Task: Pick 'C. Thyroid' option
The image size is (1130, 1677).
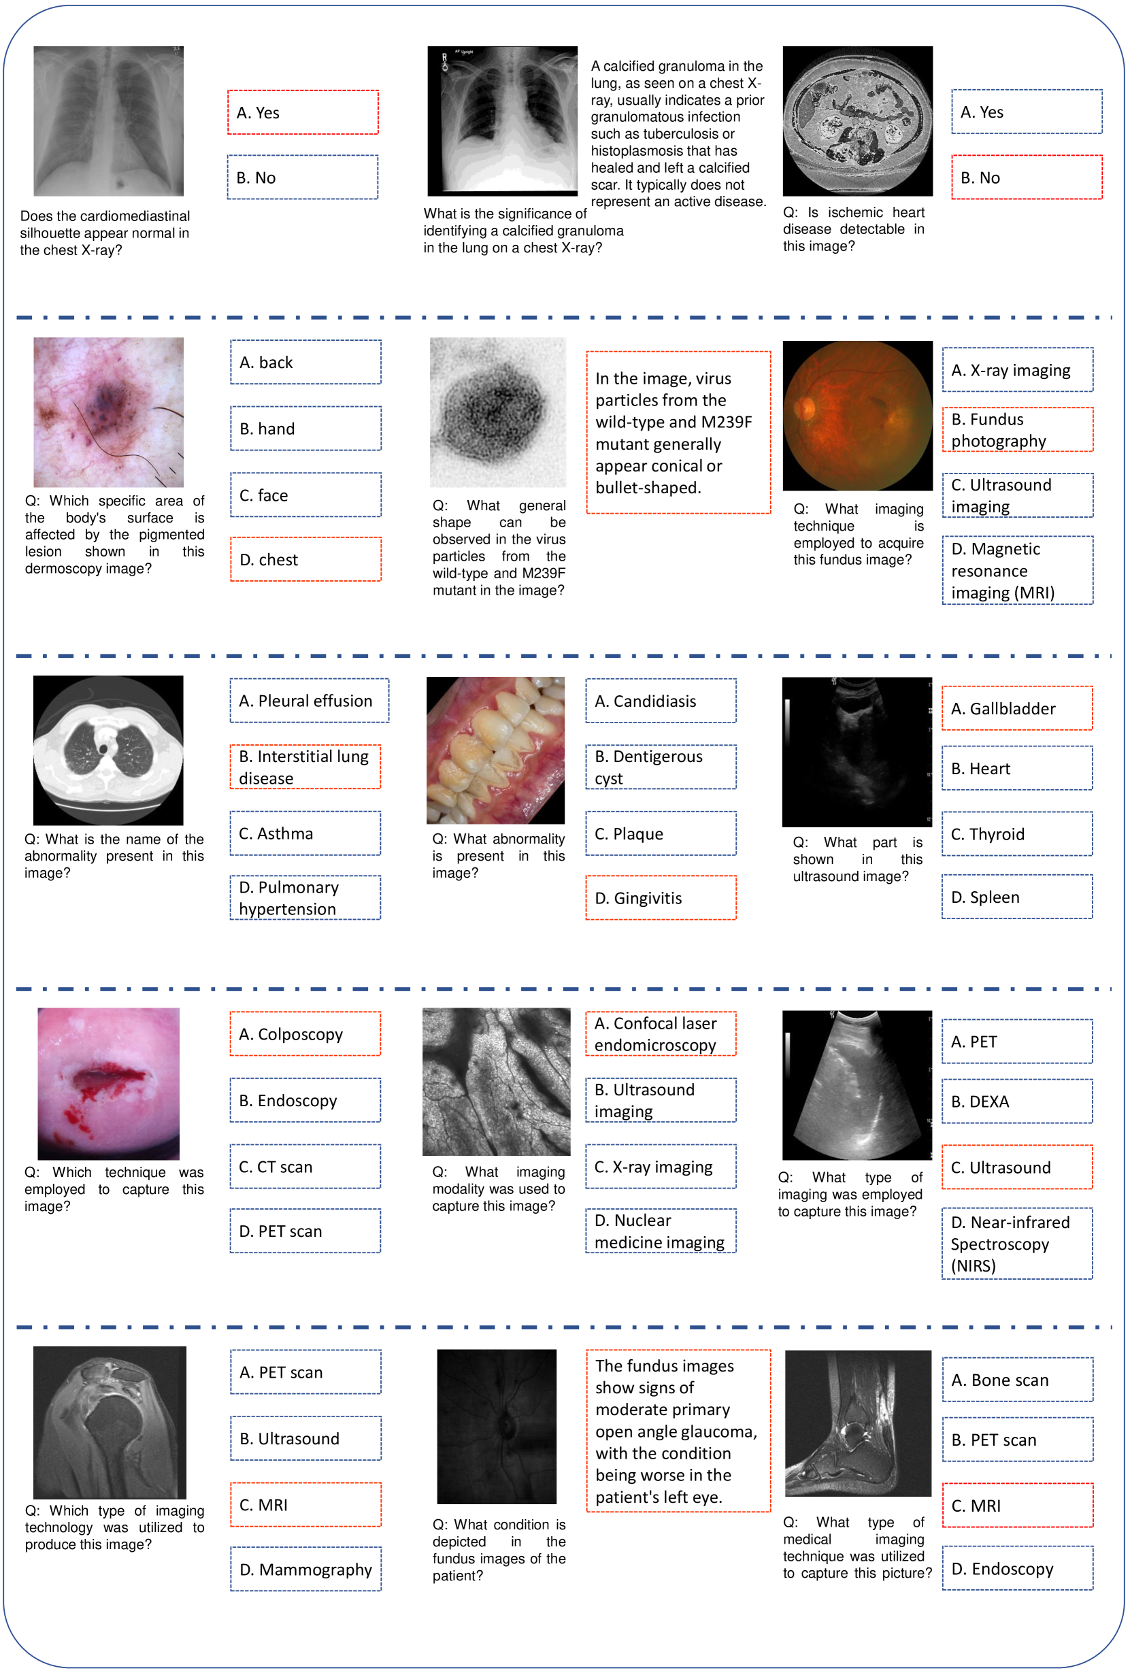Action: [x=1017, y=834]
